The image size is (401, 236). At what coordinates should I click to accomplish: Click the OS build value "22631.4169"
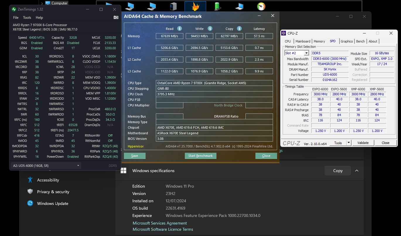pos(176,208)
